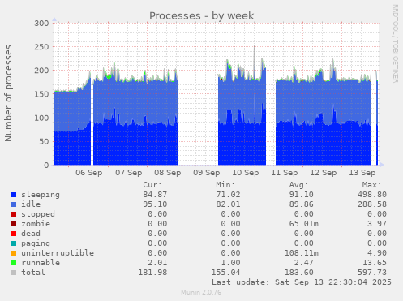Click the 'Last update' timestamp line
The width and height of the screenshot is (403, 301).
coord(302,282)
